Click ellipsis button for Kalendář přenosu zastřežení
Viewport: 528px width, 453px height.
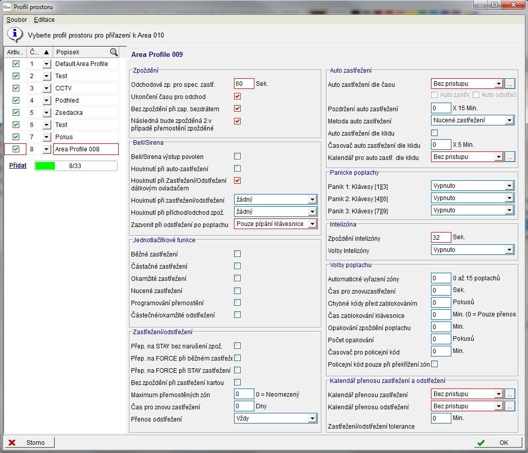(510, 394)
